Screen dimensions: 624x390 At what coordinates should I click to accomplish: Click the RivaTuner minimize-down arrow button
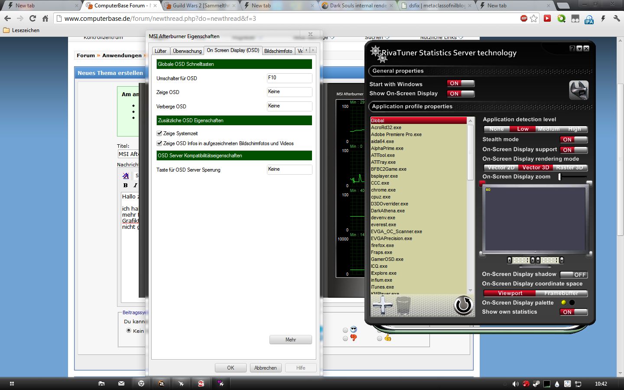coord(579,49)
